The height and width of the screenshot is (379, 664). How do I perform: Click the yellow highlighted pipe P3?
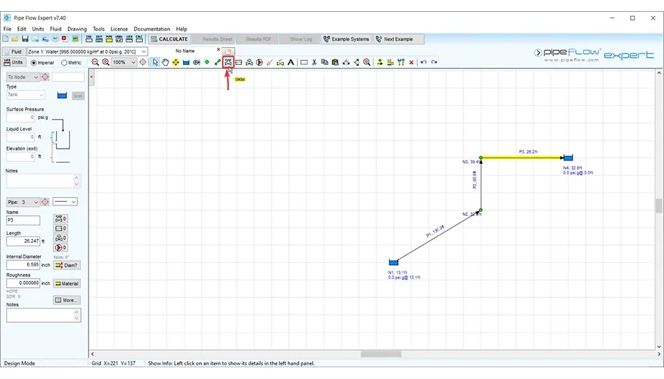coord(522,158)
